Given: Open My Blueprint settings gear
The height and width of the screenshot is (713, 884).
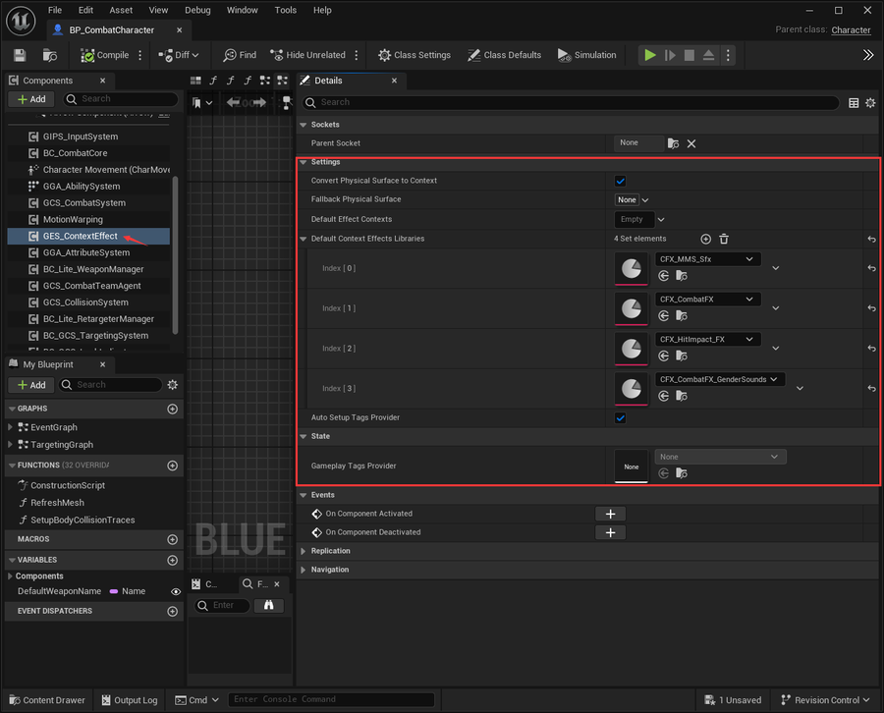Looking at the screenshot, I should (x=173, y=384).
